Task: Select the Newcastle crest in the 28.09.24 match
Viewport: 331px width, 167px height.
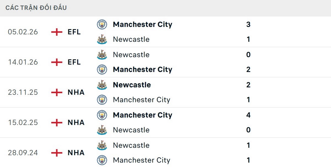Action: (102, 145)
